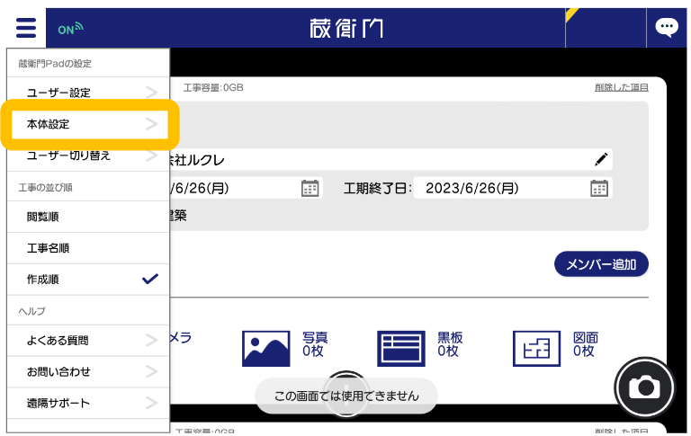Image resolution: width=691 pixels, height=436 pixels.
Task: Open ユーザー設定 menu item
Action: [x=88, y=93]
